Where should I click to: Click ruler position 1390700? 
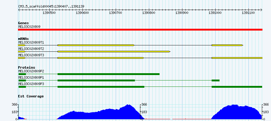coord(116,13)
